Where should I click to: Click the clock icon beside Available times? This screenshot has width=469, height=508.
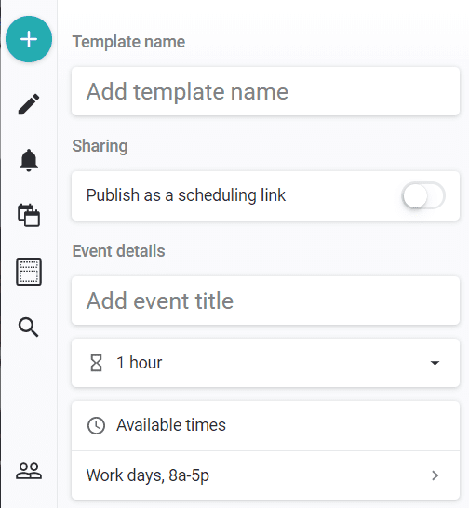tap(96, 425)
